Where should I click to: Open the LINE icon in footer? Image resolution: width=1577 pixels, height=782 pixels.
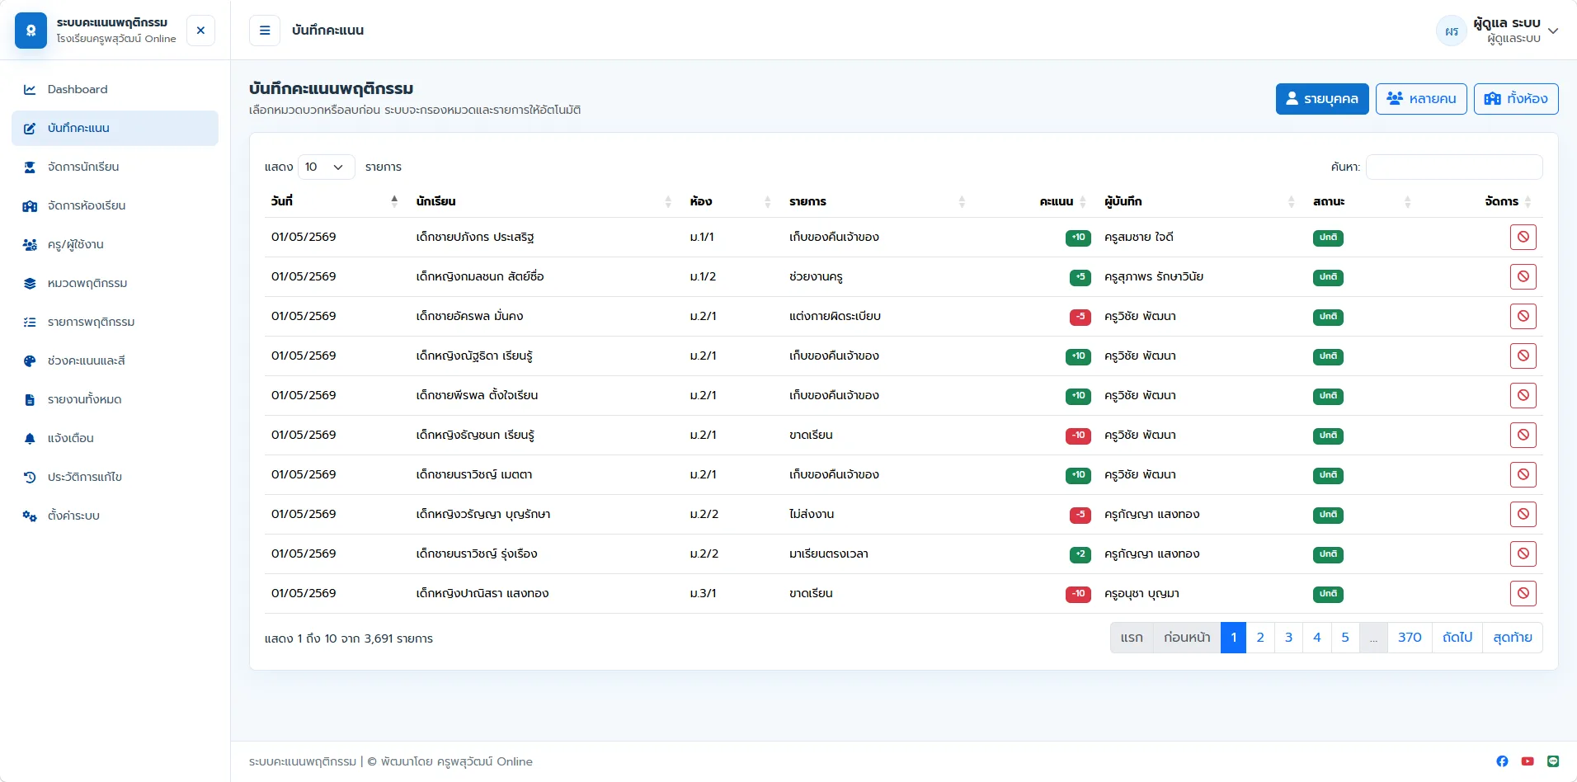[x=1553, y=761]
